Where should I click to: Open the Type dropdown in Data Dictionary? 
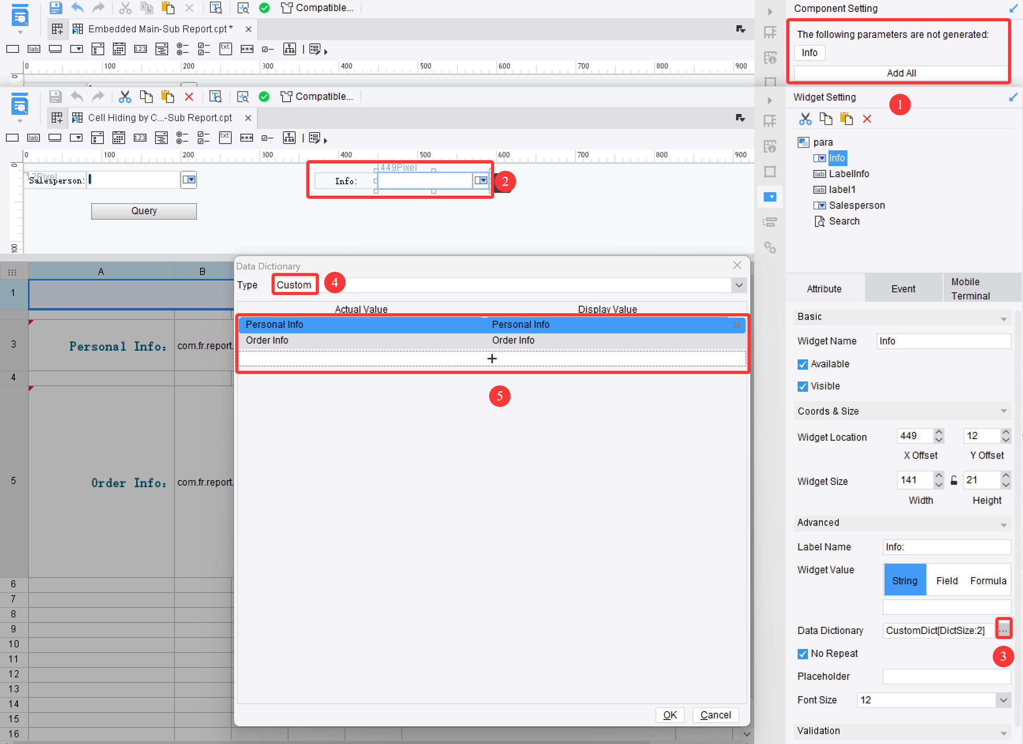(739, 285)
